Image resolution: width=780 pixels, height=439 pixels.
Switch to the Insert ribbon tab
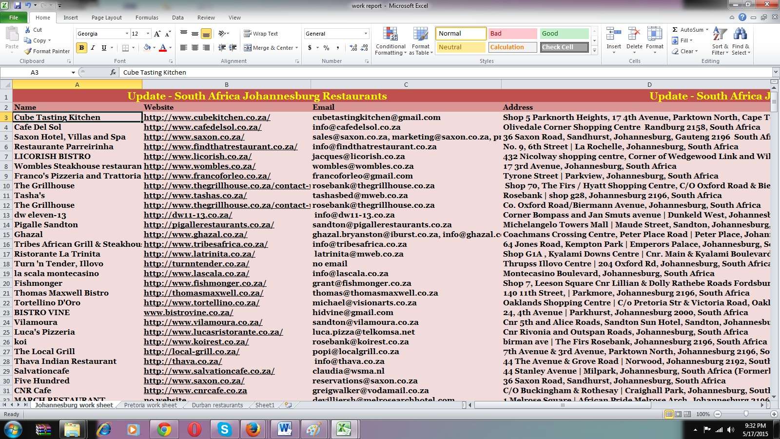pyautogui.click(x=71, y=18)
